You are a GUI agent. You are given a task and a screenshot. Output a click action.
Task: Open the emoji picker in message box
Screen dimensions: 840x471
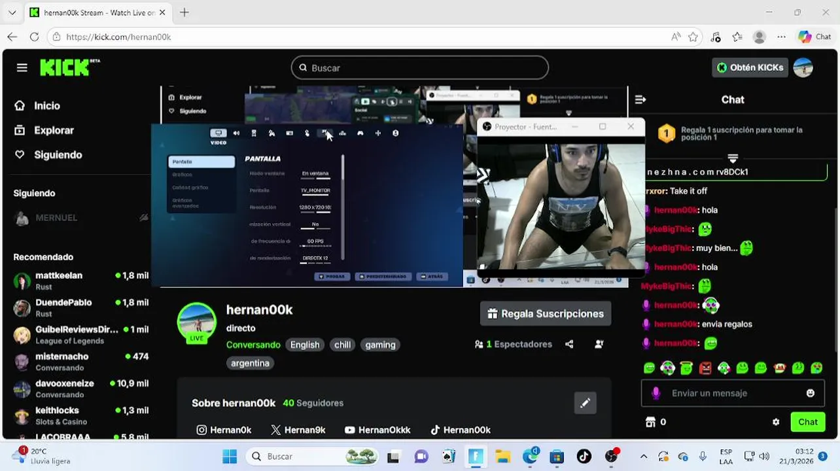(811, 393)
